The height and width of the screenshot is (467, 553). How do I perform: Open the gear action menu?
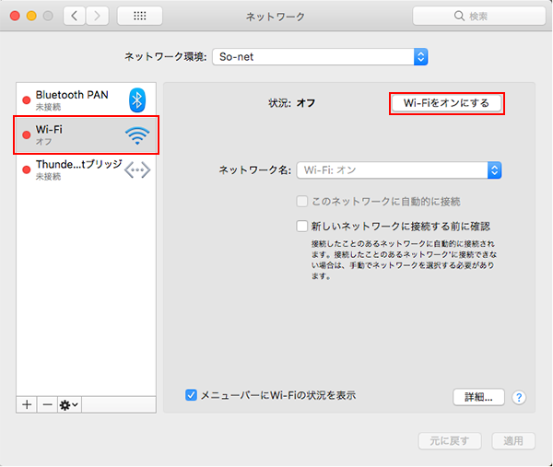(x=69, y=404)
